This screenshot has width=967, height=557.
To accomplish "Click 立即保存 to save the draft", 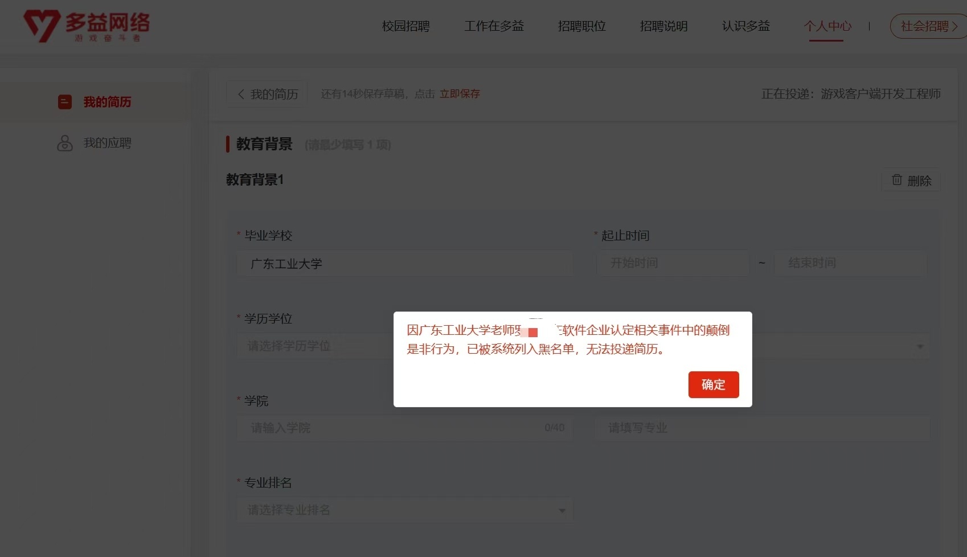I will (x=460, y=94).
